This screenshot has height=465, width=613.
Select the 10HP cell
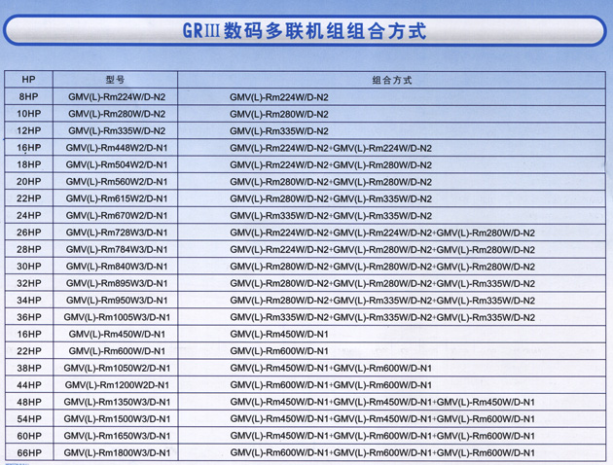[28, 114]
